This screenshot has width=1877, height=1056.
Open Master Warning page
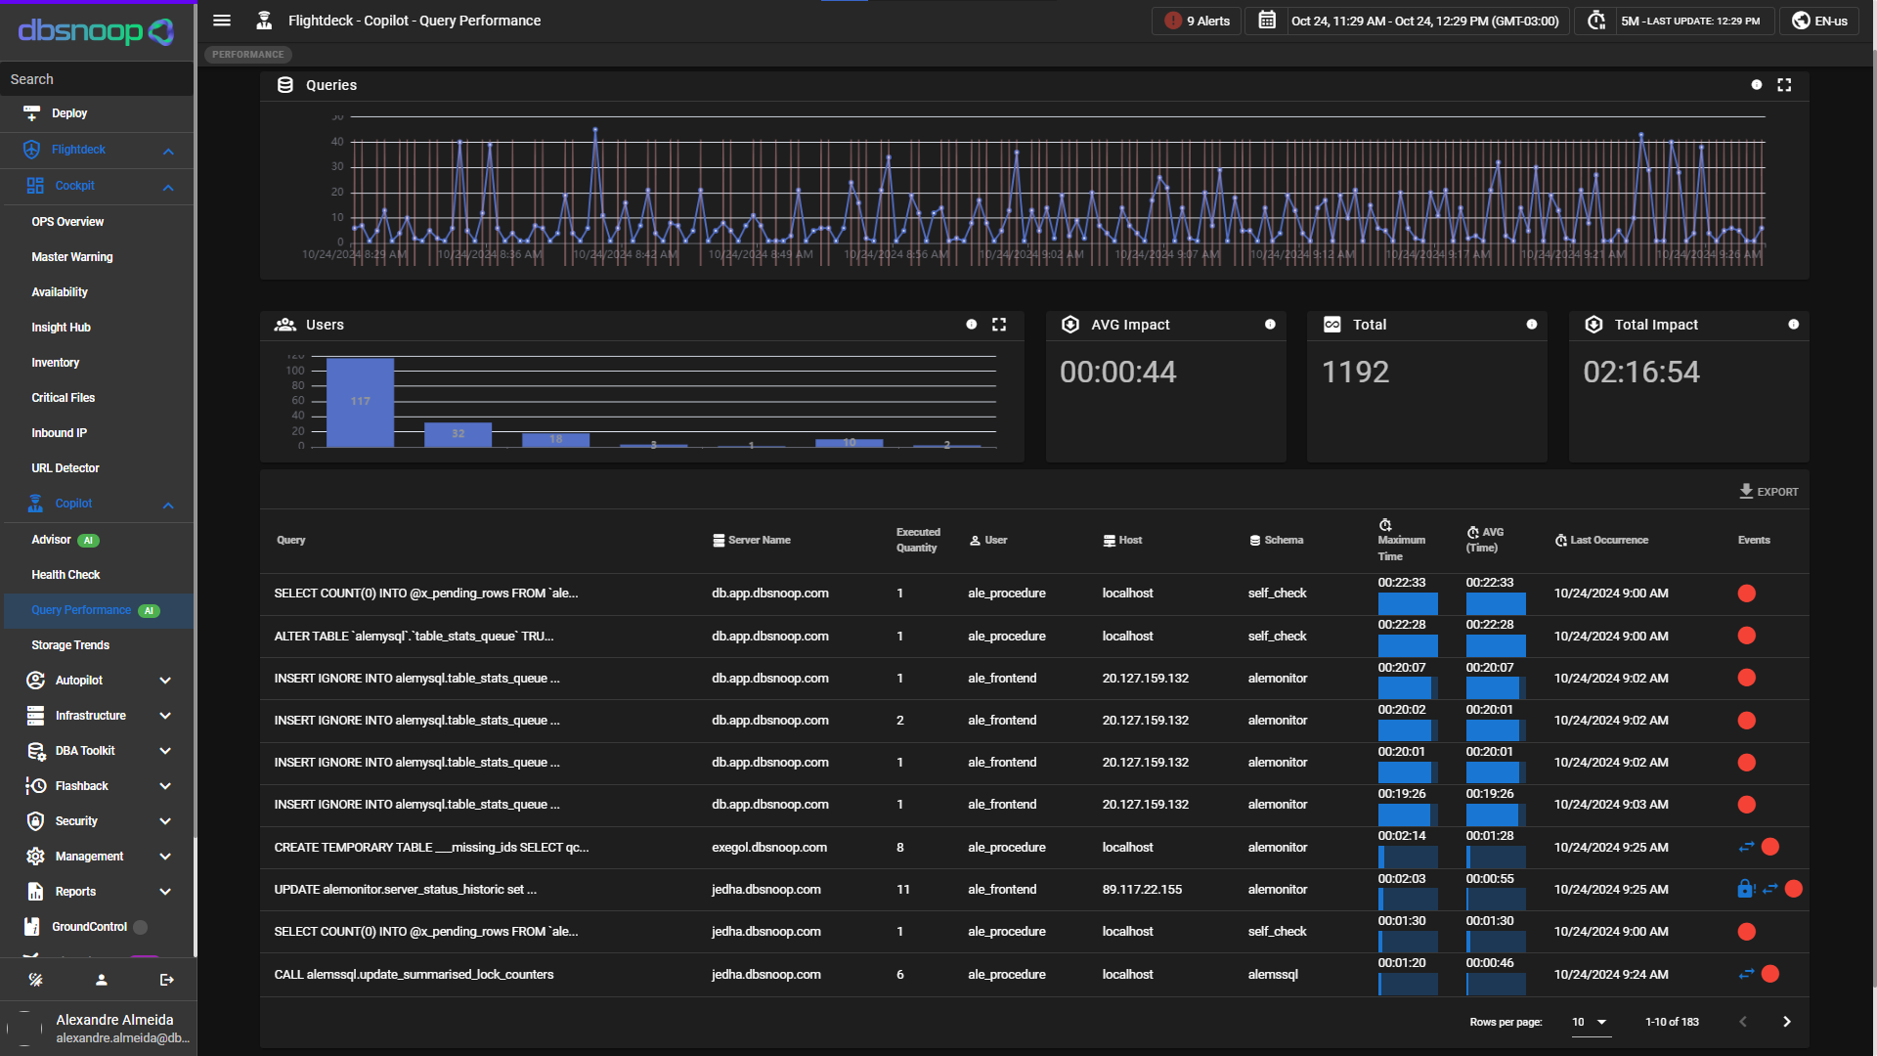pyautogui.click(x=72, y=257)
